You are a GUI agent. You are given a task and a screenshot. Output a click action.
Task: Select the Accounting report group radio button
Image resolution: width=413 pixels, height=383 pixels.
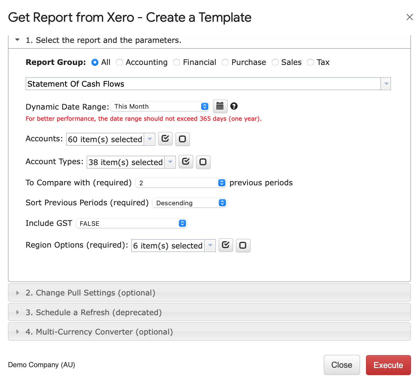(120, 62)
